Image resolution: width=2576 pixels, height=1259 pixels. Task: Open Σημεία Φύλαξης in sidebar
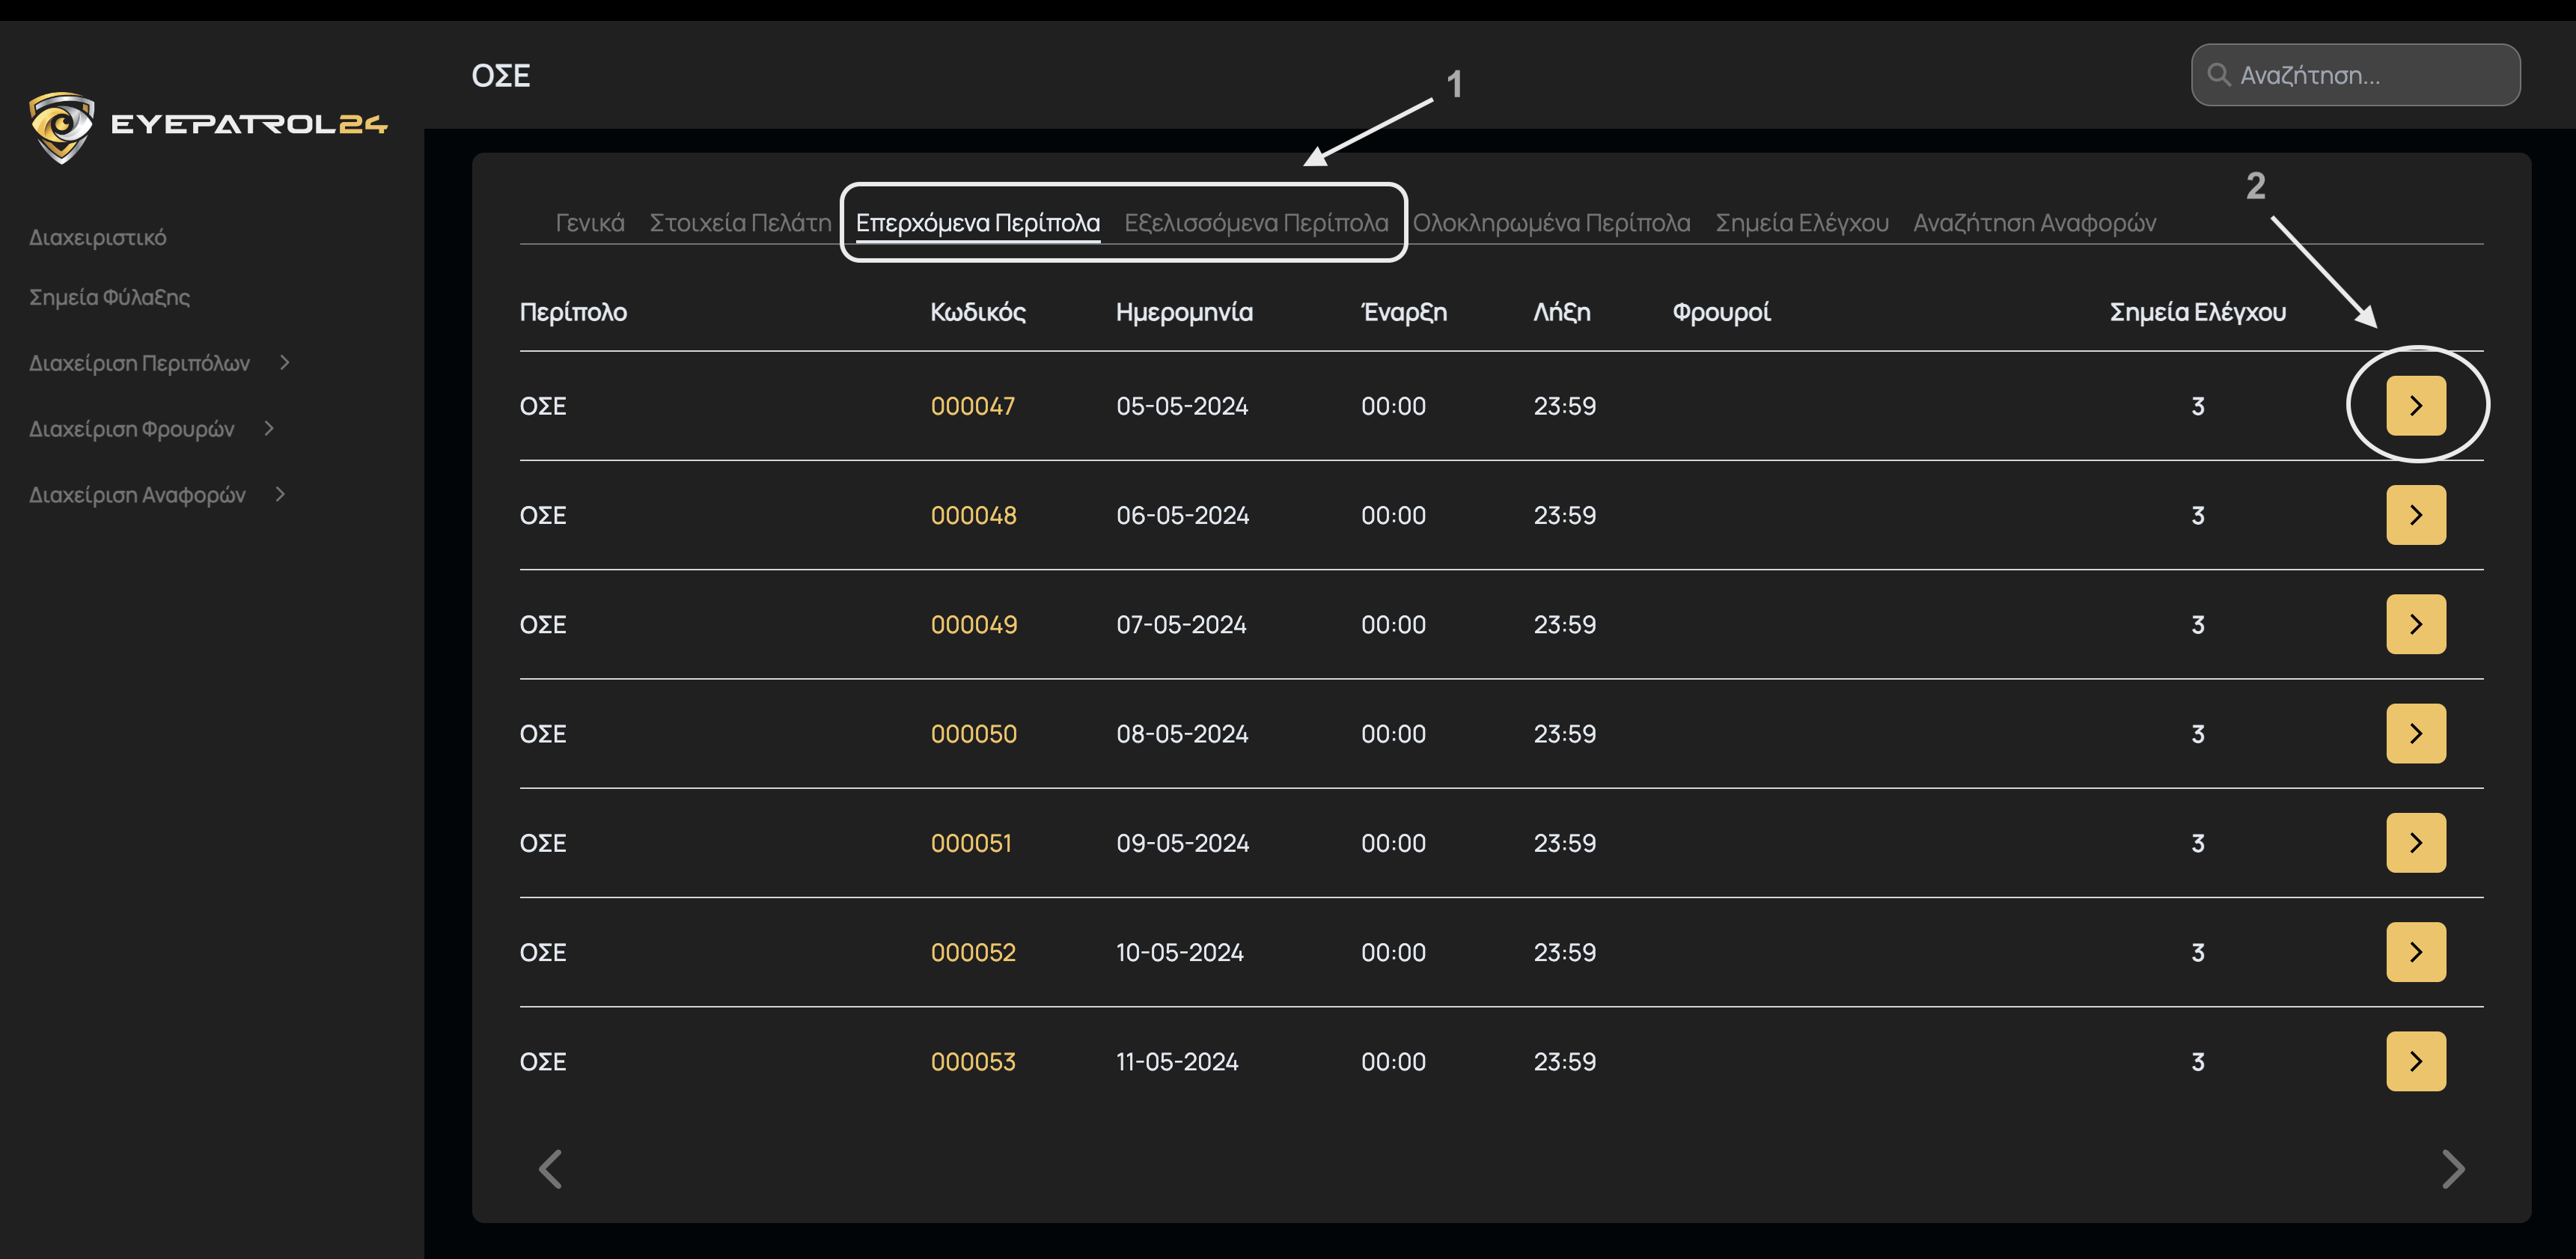coord(109,297)
